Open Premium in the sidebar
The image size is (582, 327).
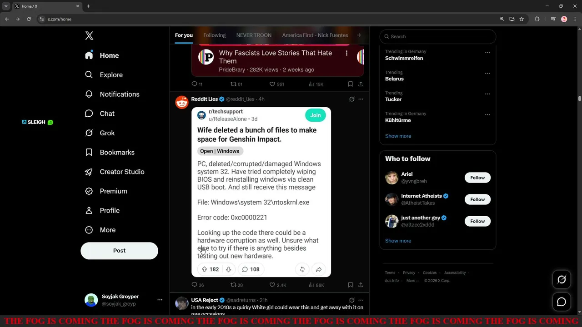(x=106, y=191)
